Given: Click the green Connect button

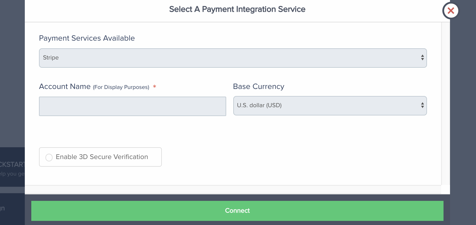Looking at the screenshot, I should (x=237, y=211).
